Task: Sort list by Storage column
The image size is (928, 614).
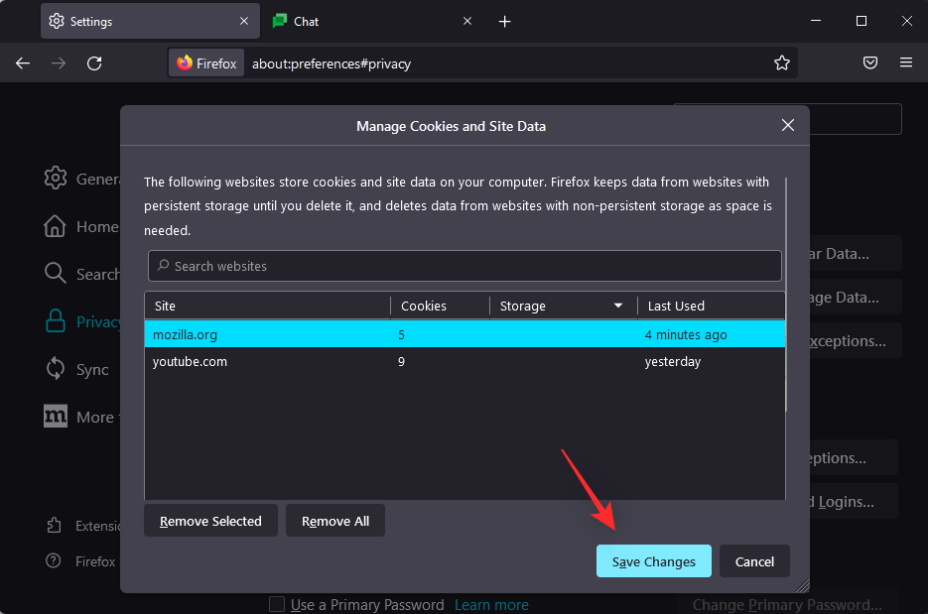Action: 561,306
